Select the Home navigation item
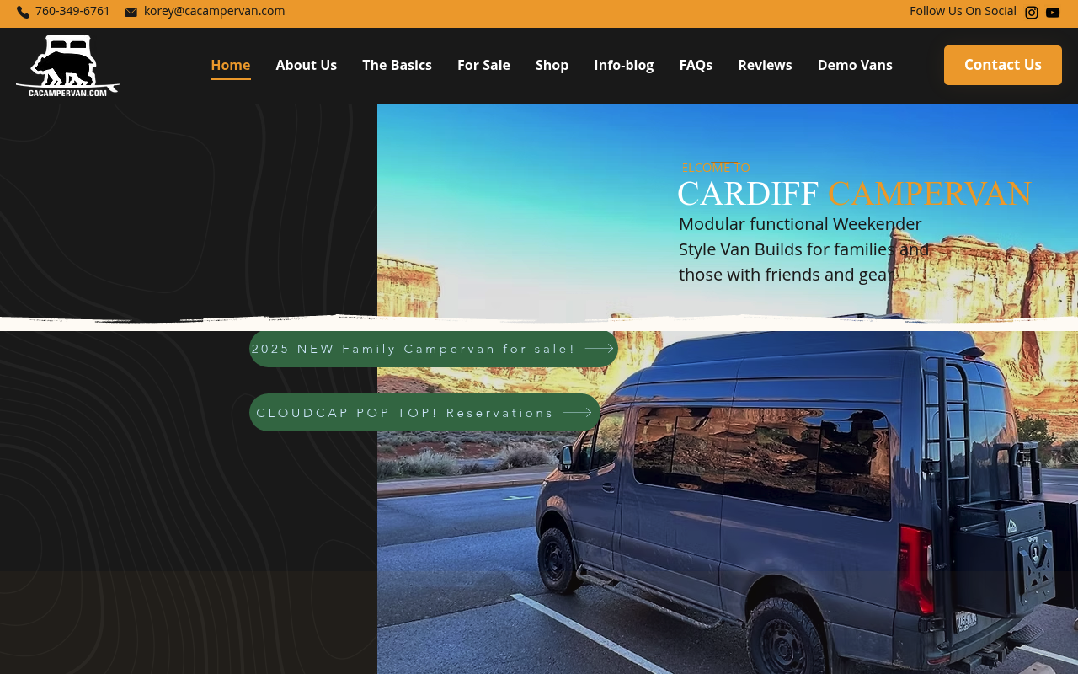 click(230, 63)
